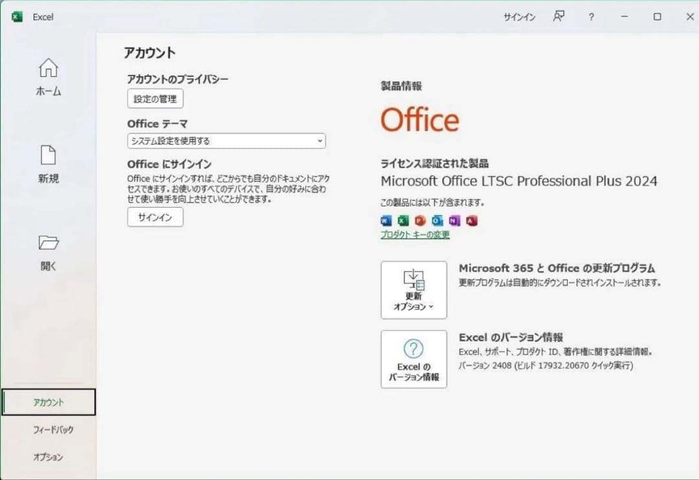Select the Excel app icon in product list
Viewport: 699px width, 480px height.
coord(403,221)
